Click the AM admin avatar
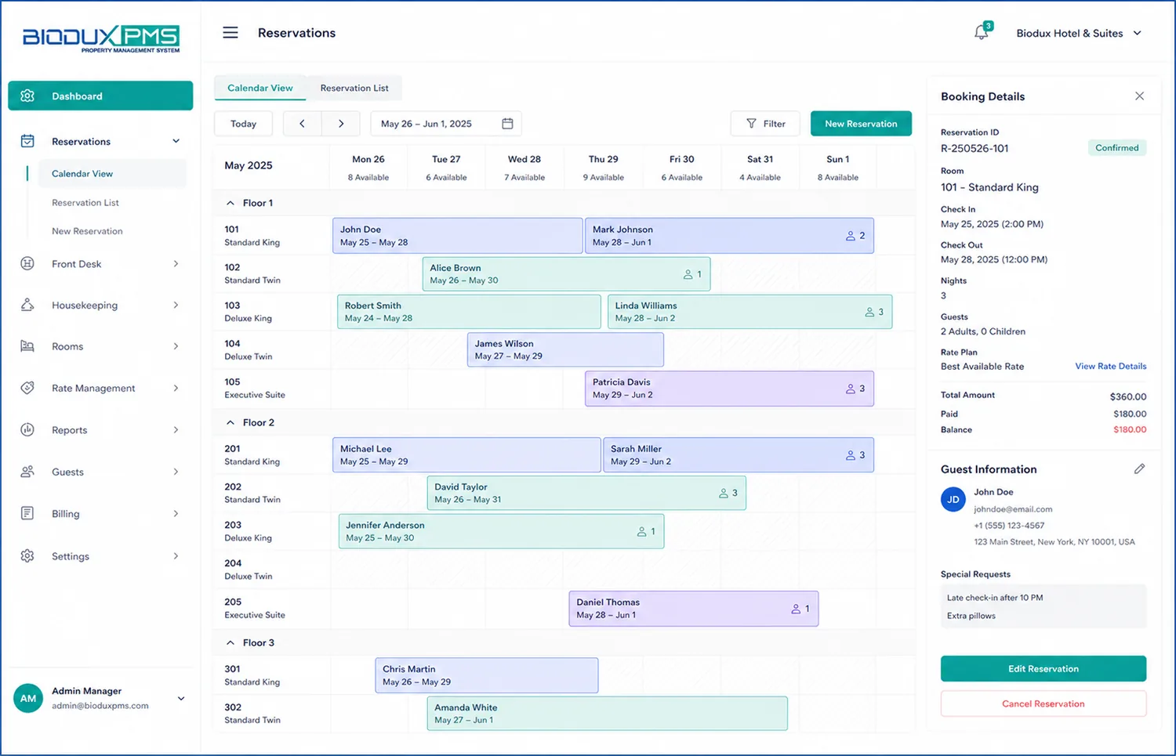This screenshot has width=1176, height=756. 28,698
